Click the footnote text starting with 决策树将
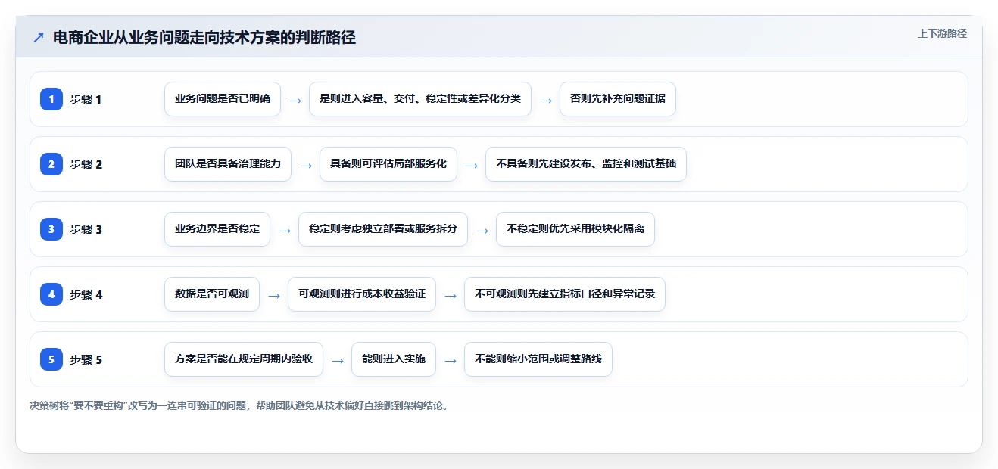 point(242,406)
